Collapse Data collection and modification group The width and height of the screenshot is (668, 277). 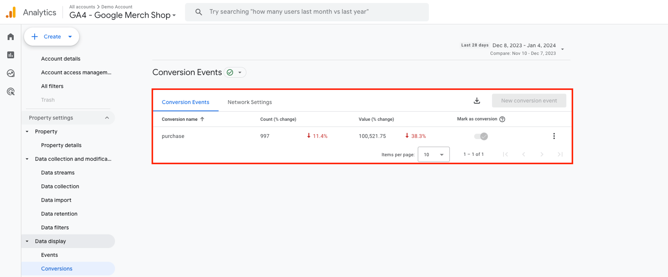pos(27,159)
